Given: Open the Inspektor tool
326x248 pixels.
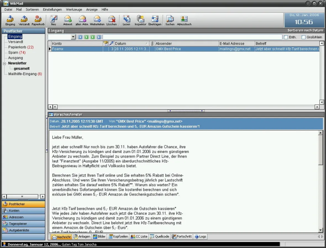Looking at the screenshot, I should [x=140, y=19].
